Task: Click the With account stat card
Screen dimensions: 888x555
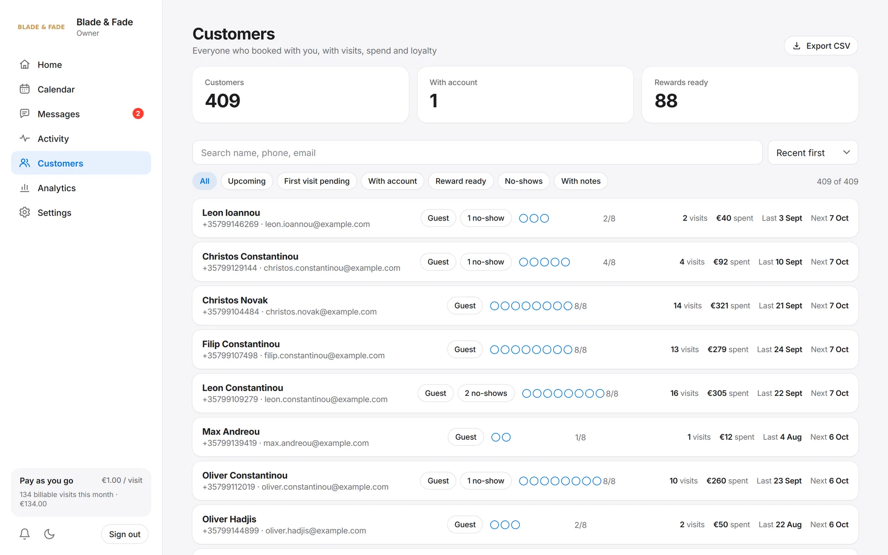Action: coord(525,95)
